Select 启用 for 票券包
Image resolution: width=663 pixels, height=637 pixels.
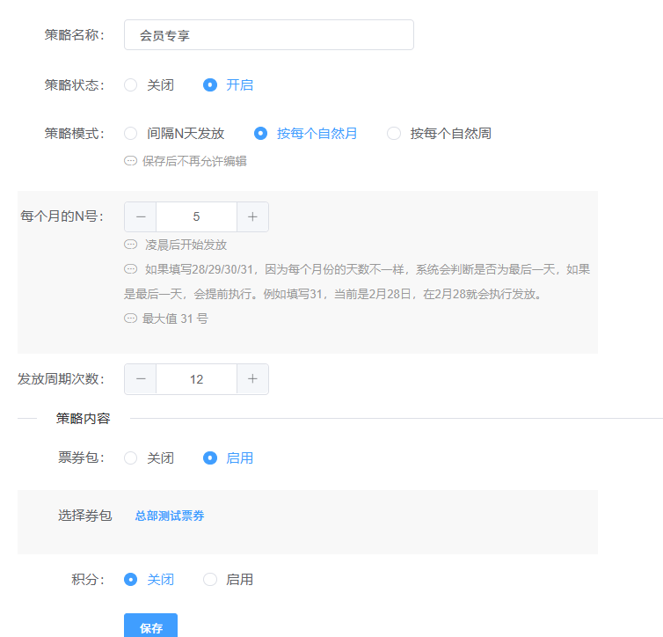tap(210, 458)
